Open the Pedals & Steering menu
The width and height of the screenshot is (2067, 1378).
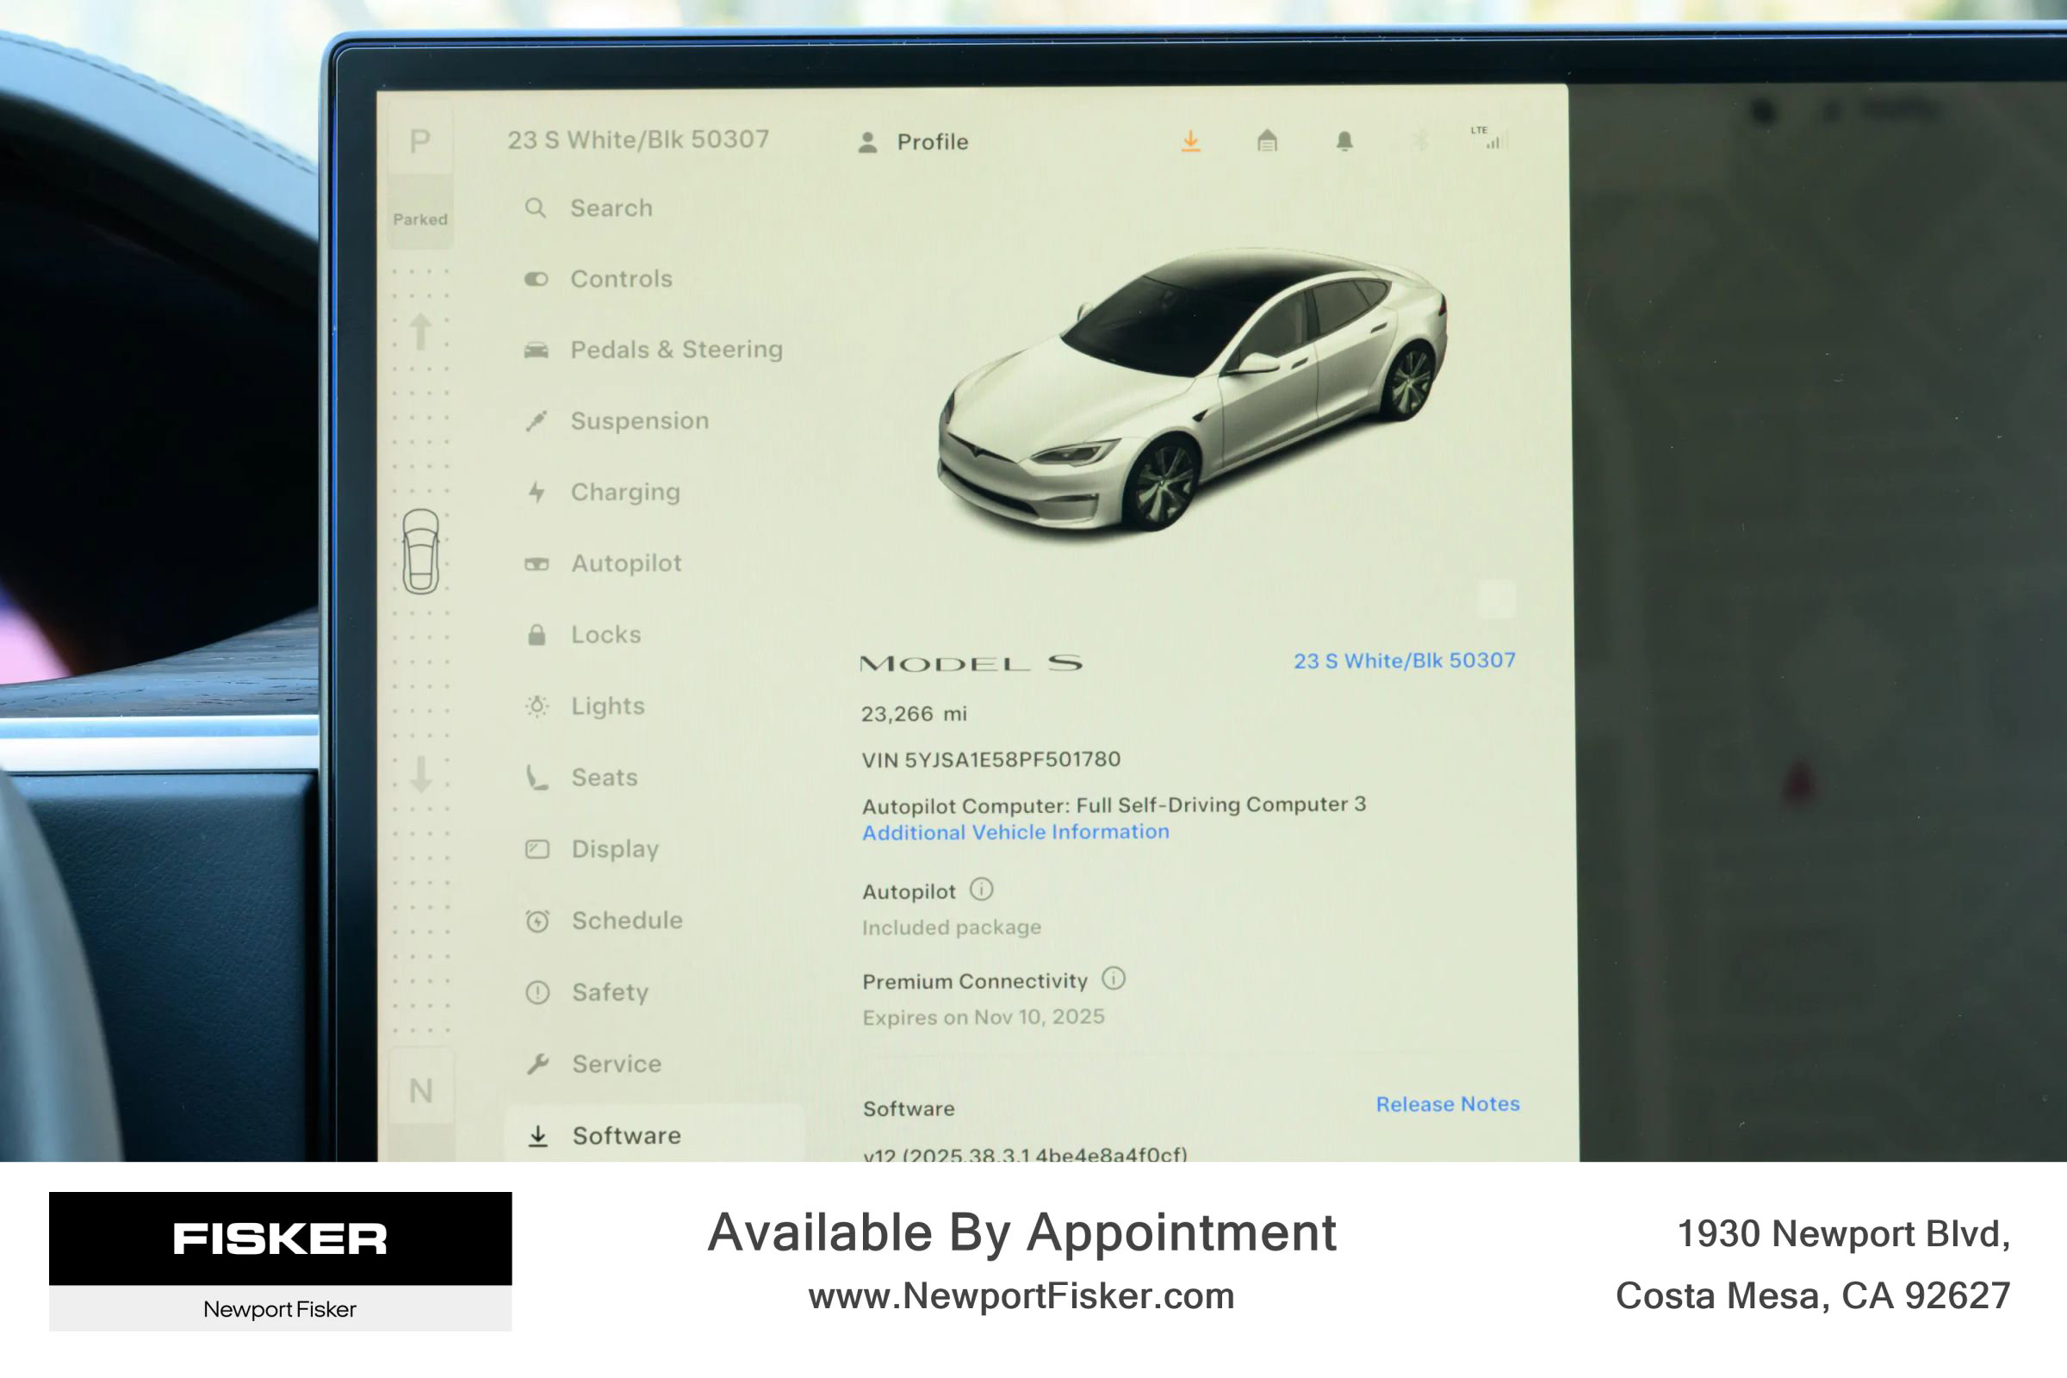[676, 349]
